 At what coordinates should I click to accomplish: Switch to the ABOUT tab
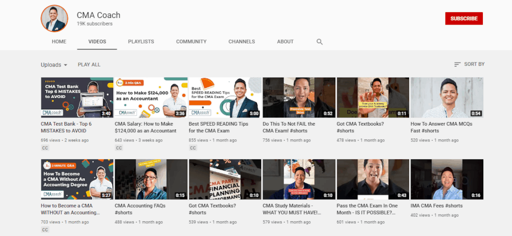(x=285, y=42)
